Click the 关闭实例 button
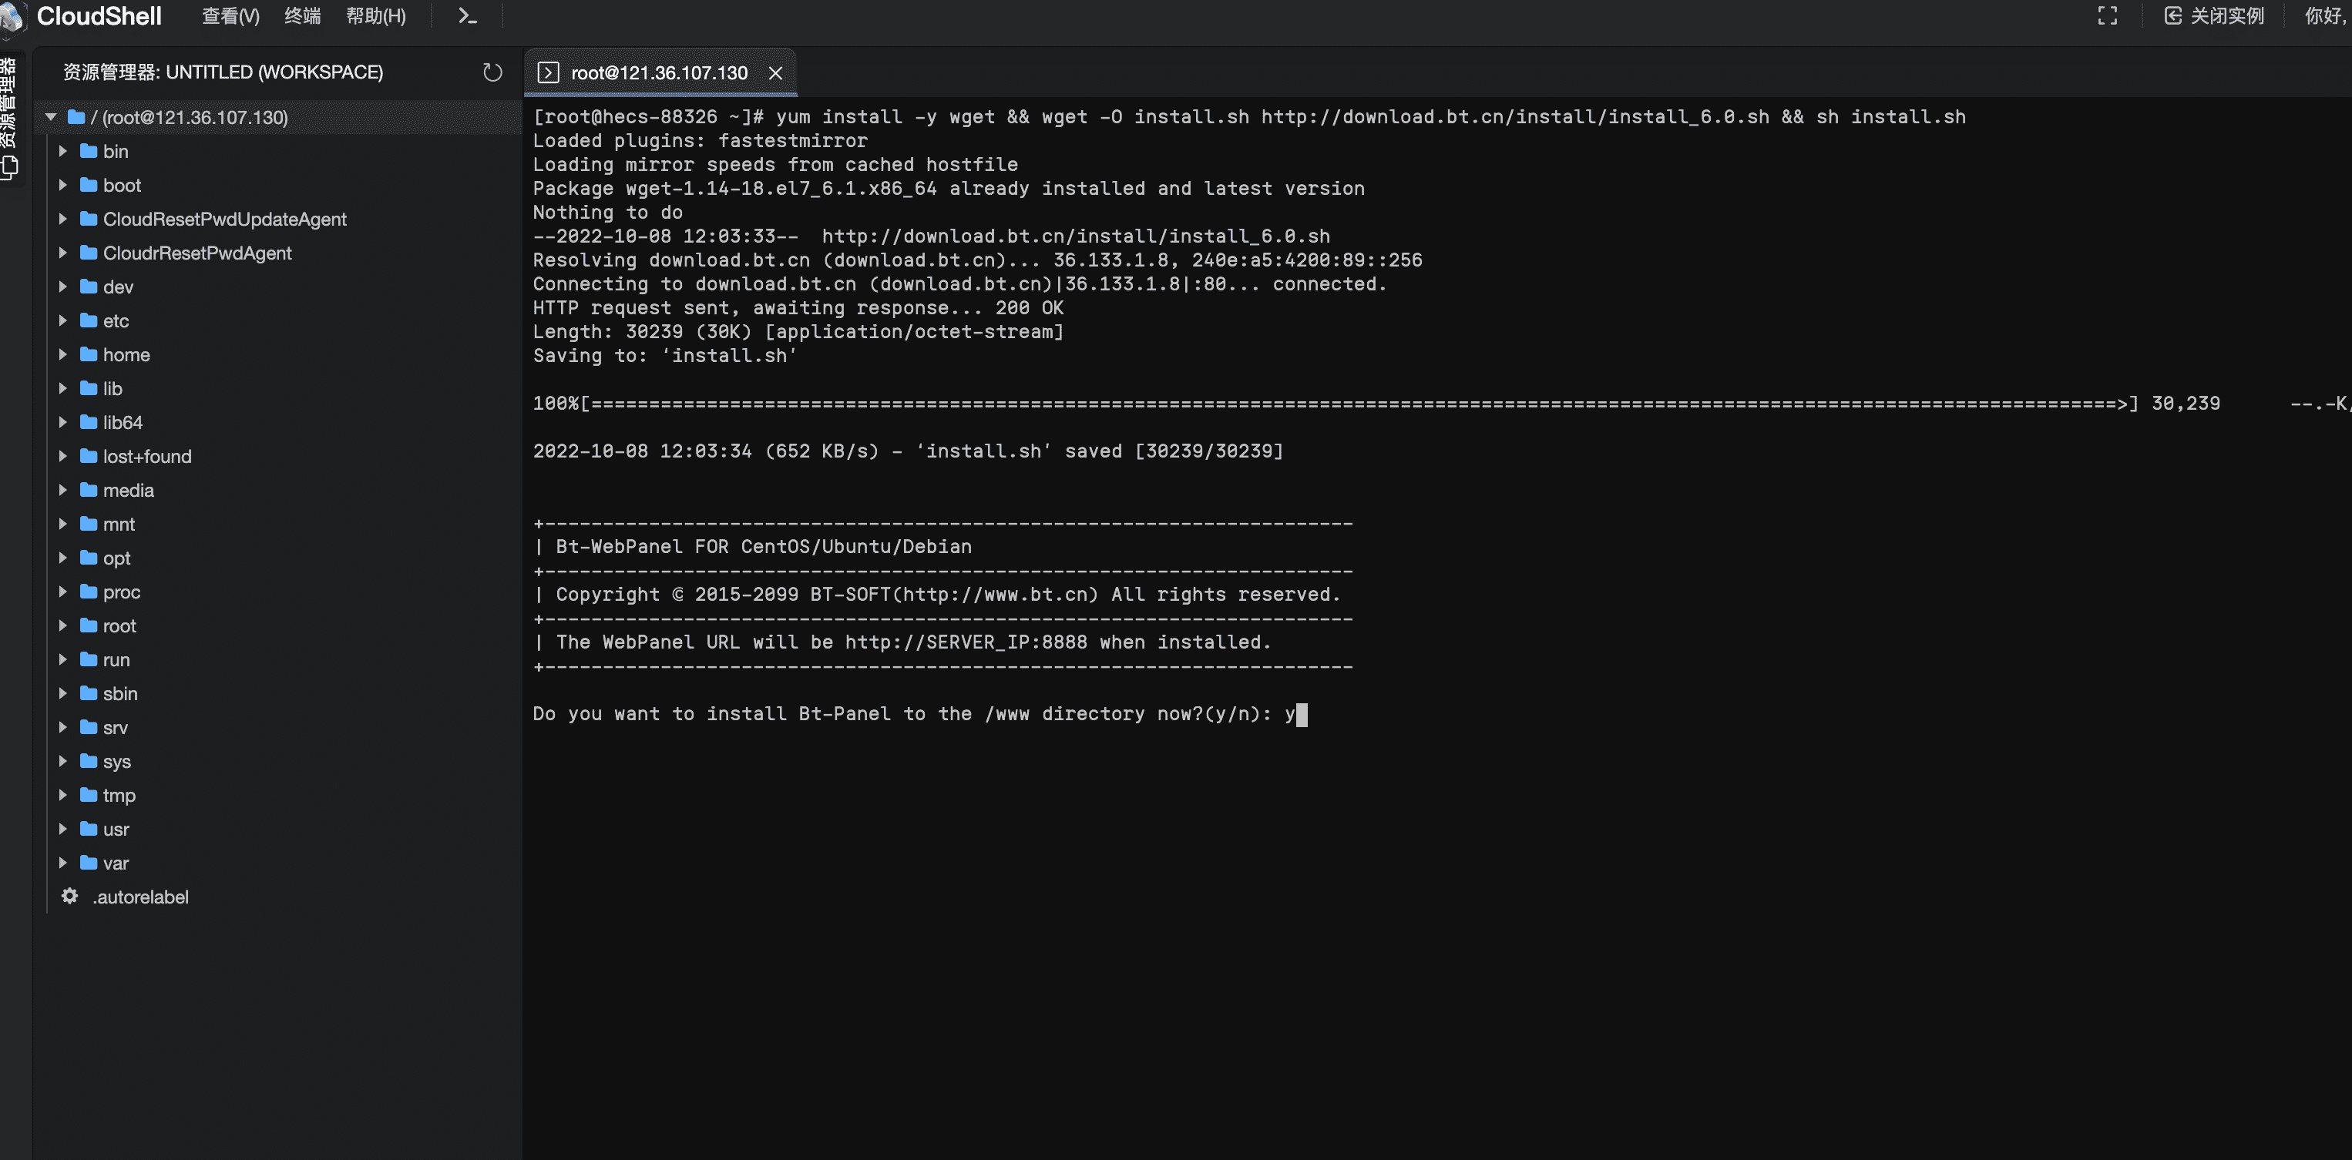The height and width of the screenshot is (1160, 2352). [x=2214, y=15]
